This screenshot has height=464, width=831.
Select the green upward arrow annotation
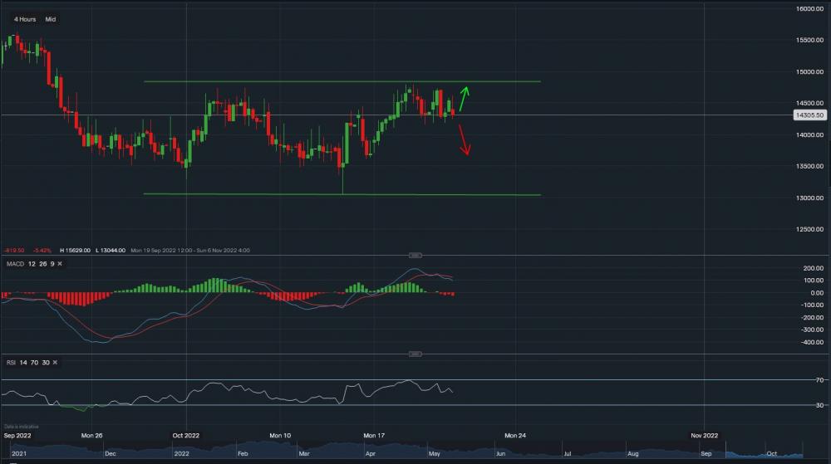pyautogui.click(x=465, y=98)
